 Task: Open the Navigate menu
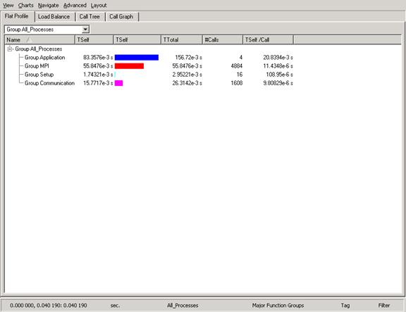coord(48,5)
